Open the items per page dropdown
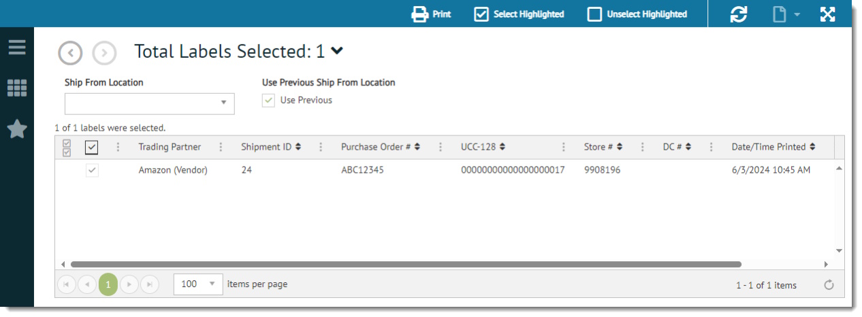862x317 pixels. tap(212, 284)
